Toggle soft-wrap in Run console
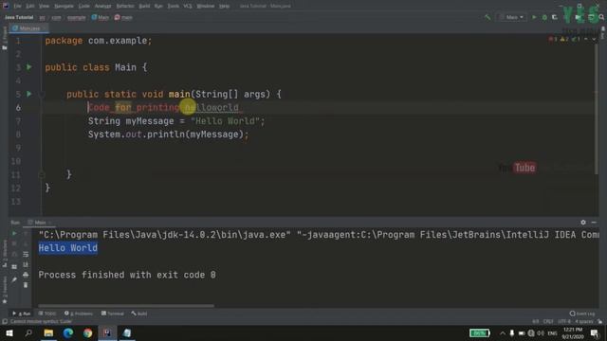Image resolution: width=607 pixels, height=341 pixels. tap(26, 254)
